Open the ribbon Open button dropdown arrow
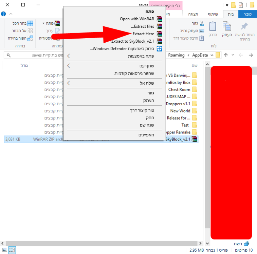Image resolution: width=257 pixels, height=254 pixels. pos(43,23)
